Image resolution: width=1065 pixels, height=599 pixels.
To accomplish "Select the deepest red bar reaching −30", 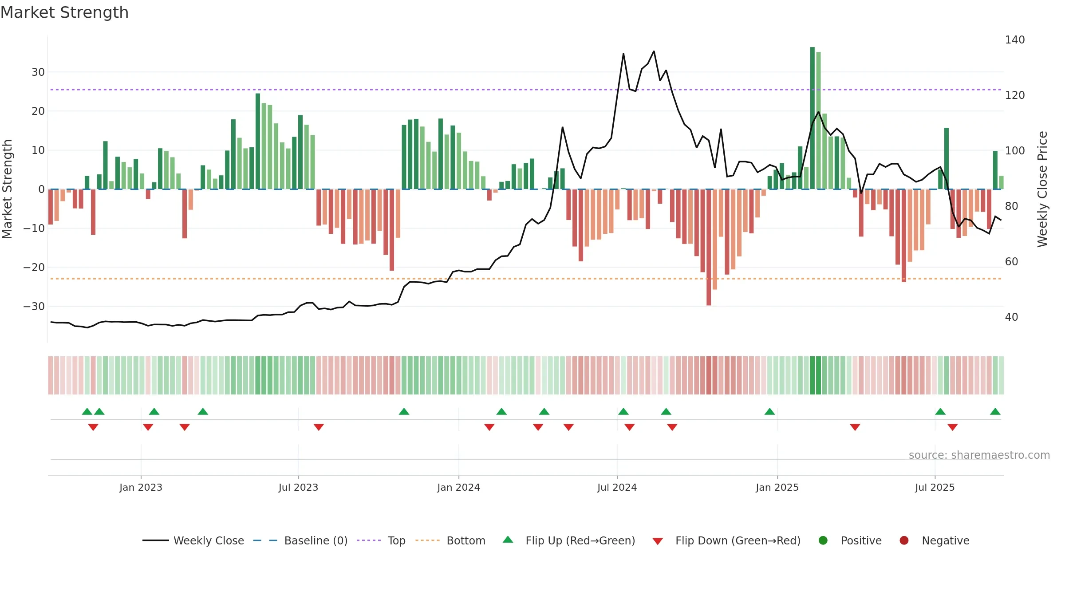I will (709, 247).
